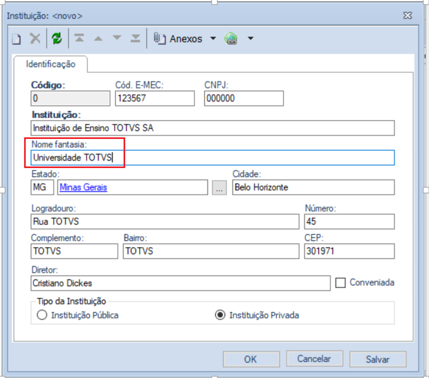429x378 pixels.
Task: Click the Número input field
Action: coord(349,221)
